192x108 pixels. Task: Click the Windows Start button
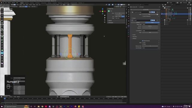click(2, 106)
